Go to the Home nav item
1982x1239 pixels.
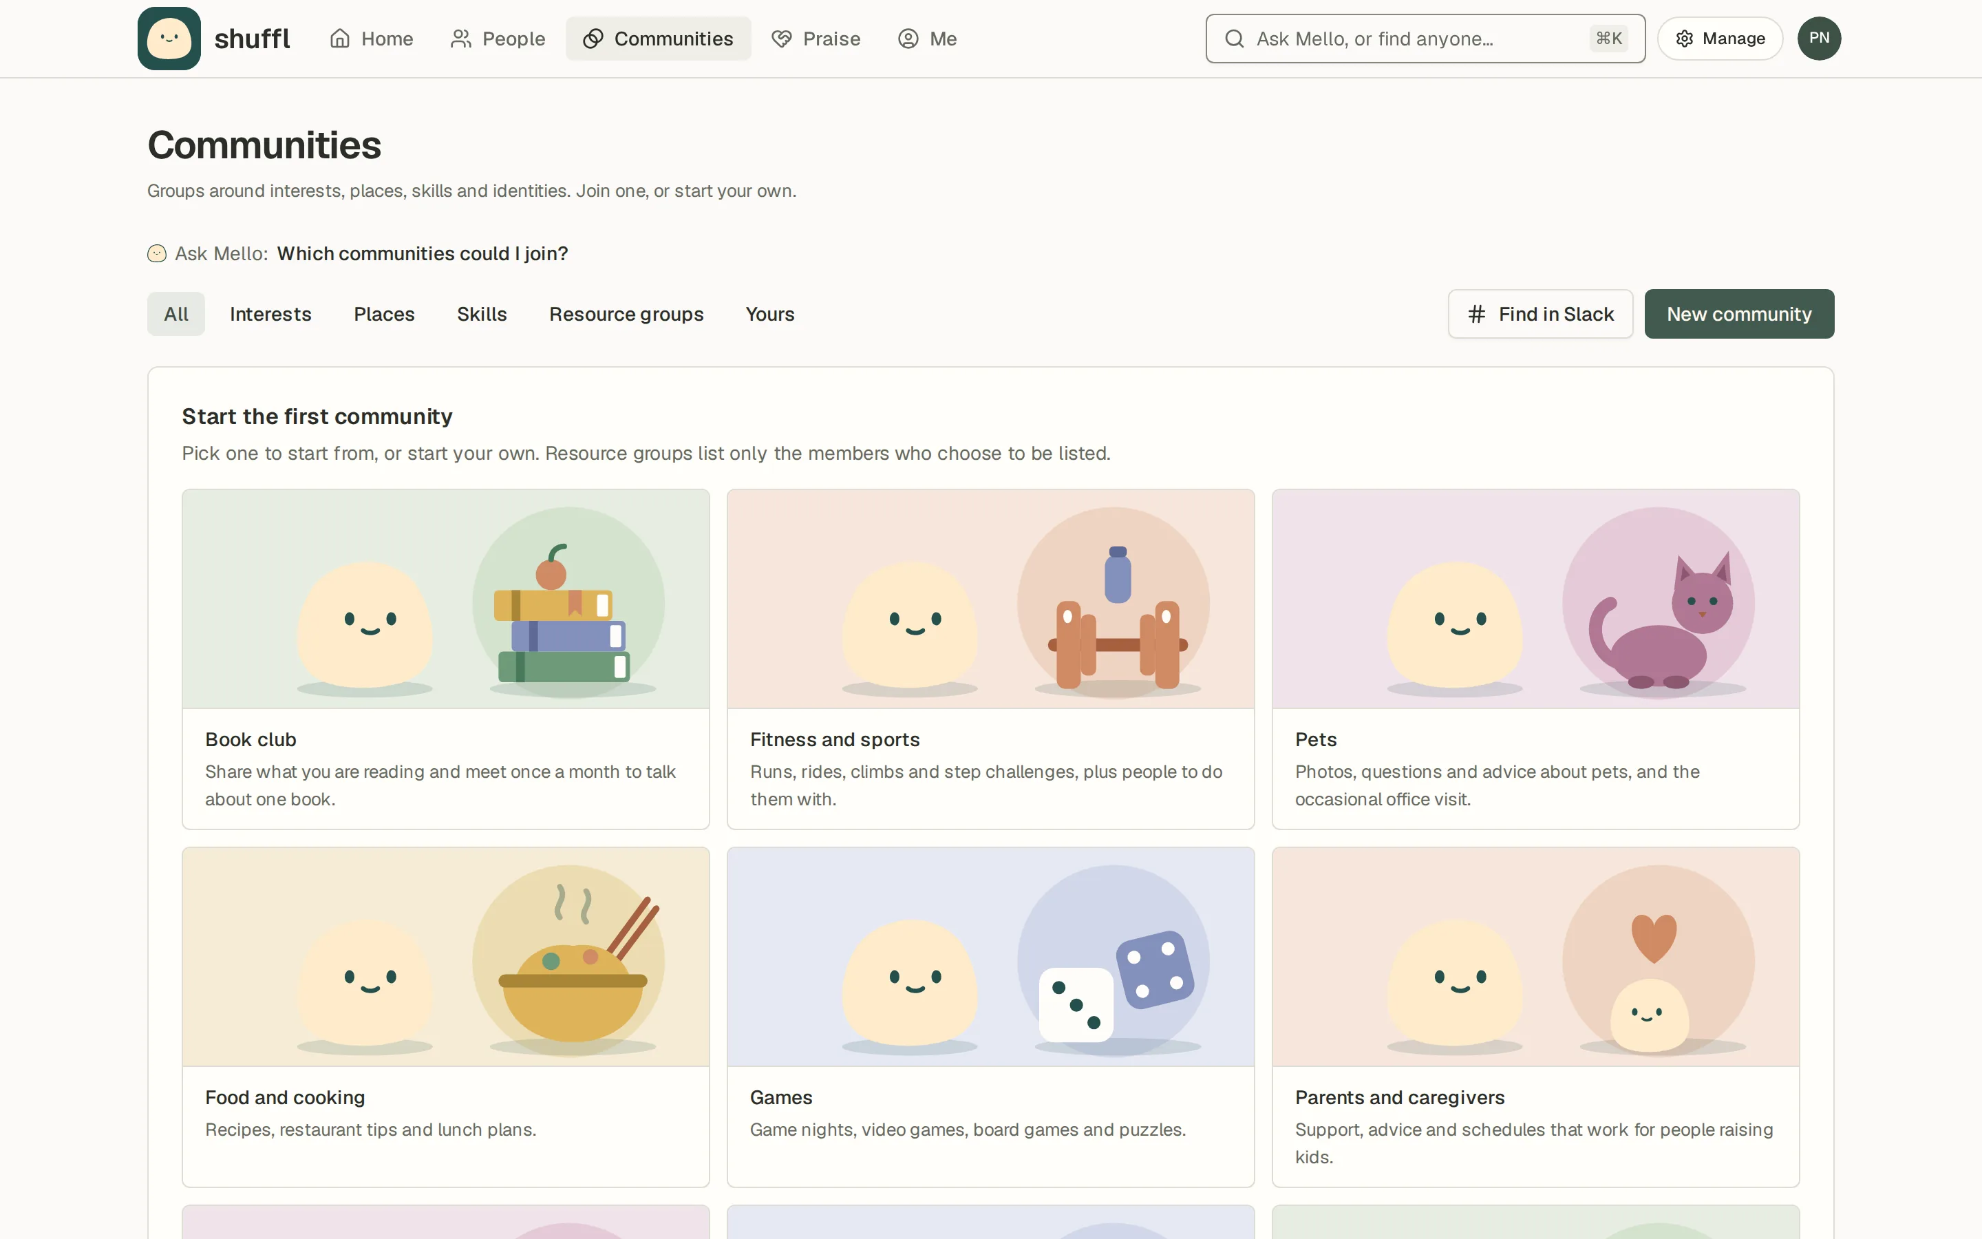pyautogui.click(x=371, y=39)
